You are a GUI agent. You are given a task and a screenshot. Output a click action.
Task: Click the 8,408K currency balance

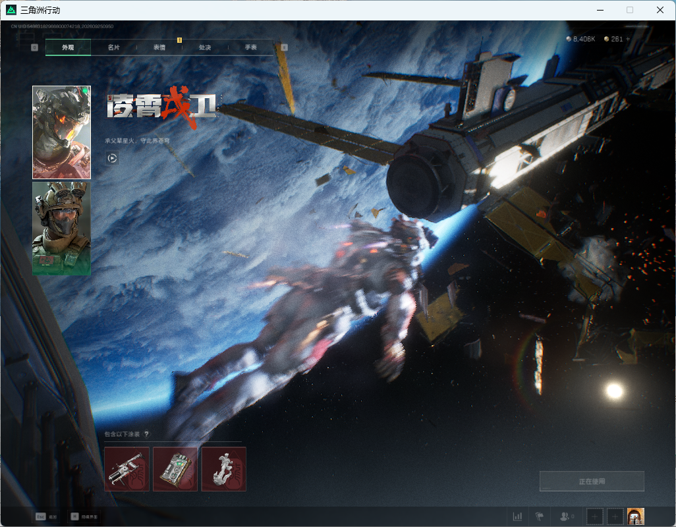point(580,39)
